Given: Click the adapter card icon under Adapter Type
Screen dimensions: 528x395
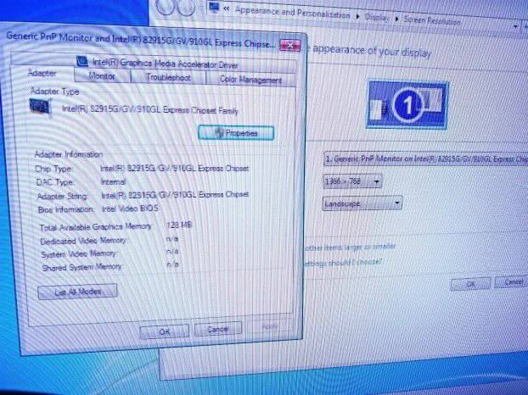Looking at the screenshot, I should (x=40, y=107).
